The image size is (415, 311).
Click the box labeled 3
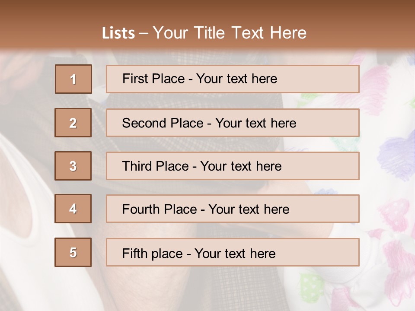(73, 166)
